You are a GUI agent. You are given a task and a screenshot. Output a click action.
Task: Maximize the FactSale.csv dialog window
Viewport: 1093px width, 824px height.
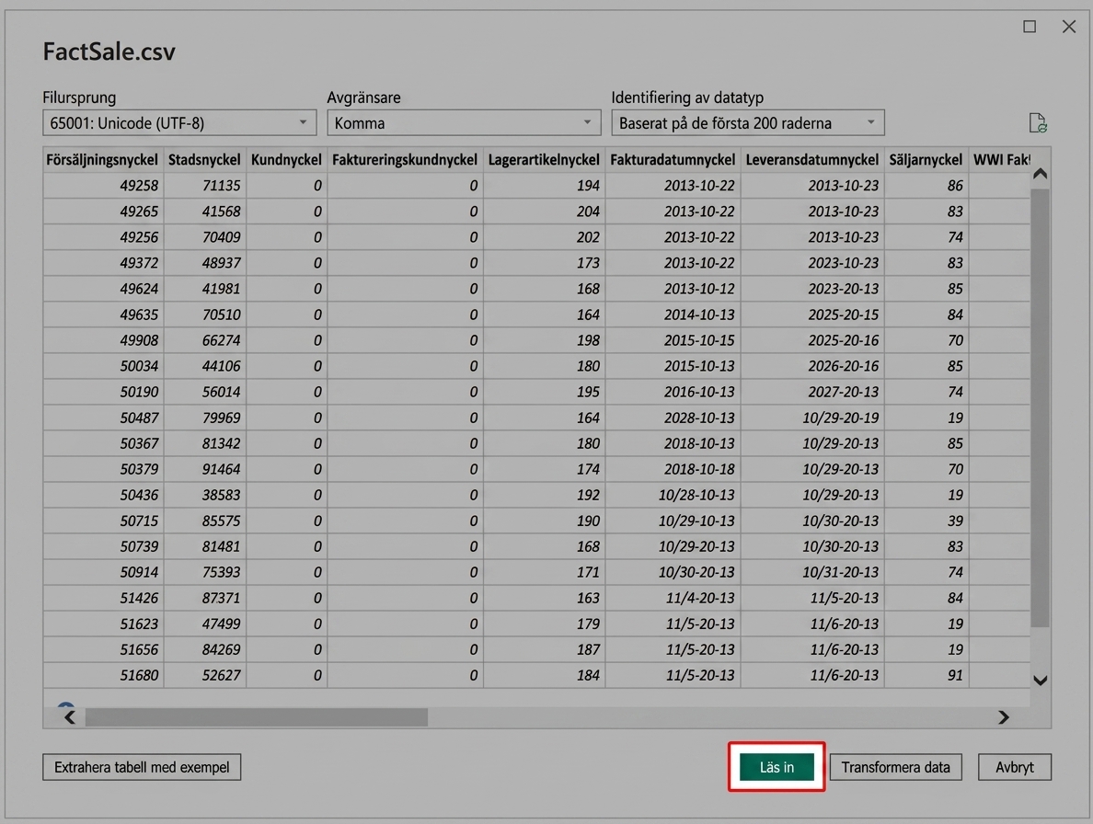pos(1029,27)
